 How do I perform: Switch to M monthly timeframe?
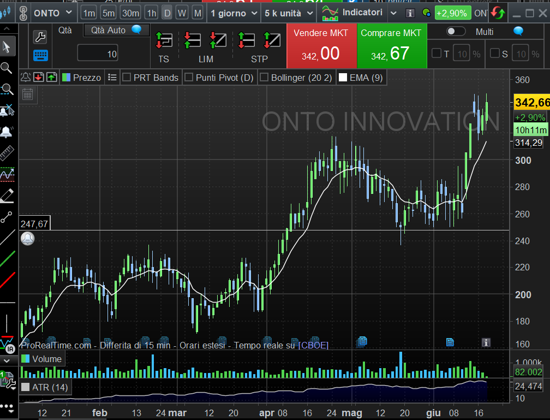198,13
